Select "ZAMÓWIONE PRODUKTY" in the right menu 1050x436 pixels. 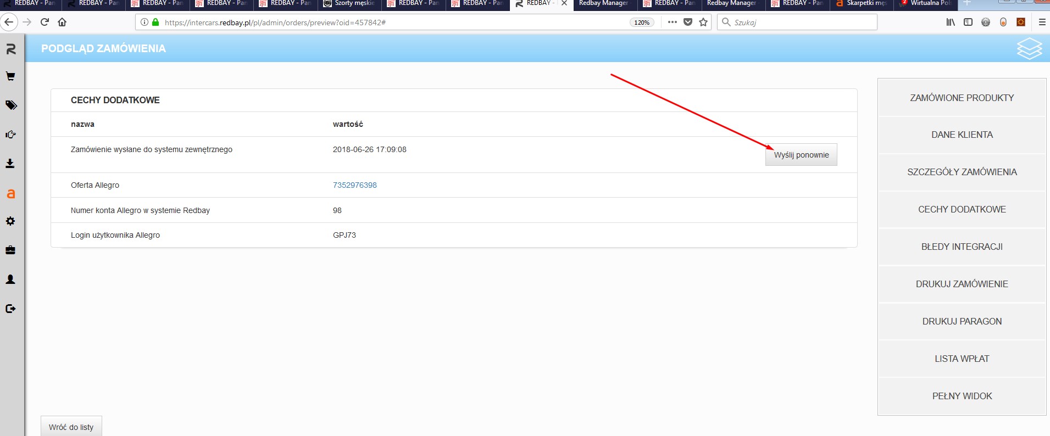click(x=962, y=98)
